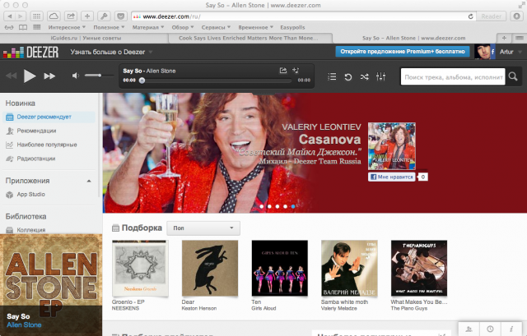Viewport: 527px width, 336px height.
Task: Open the Интересное bookmarks menu
Action: click(67, 27)
